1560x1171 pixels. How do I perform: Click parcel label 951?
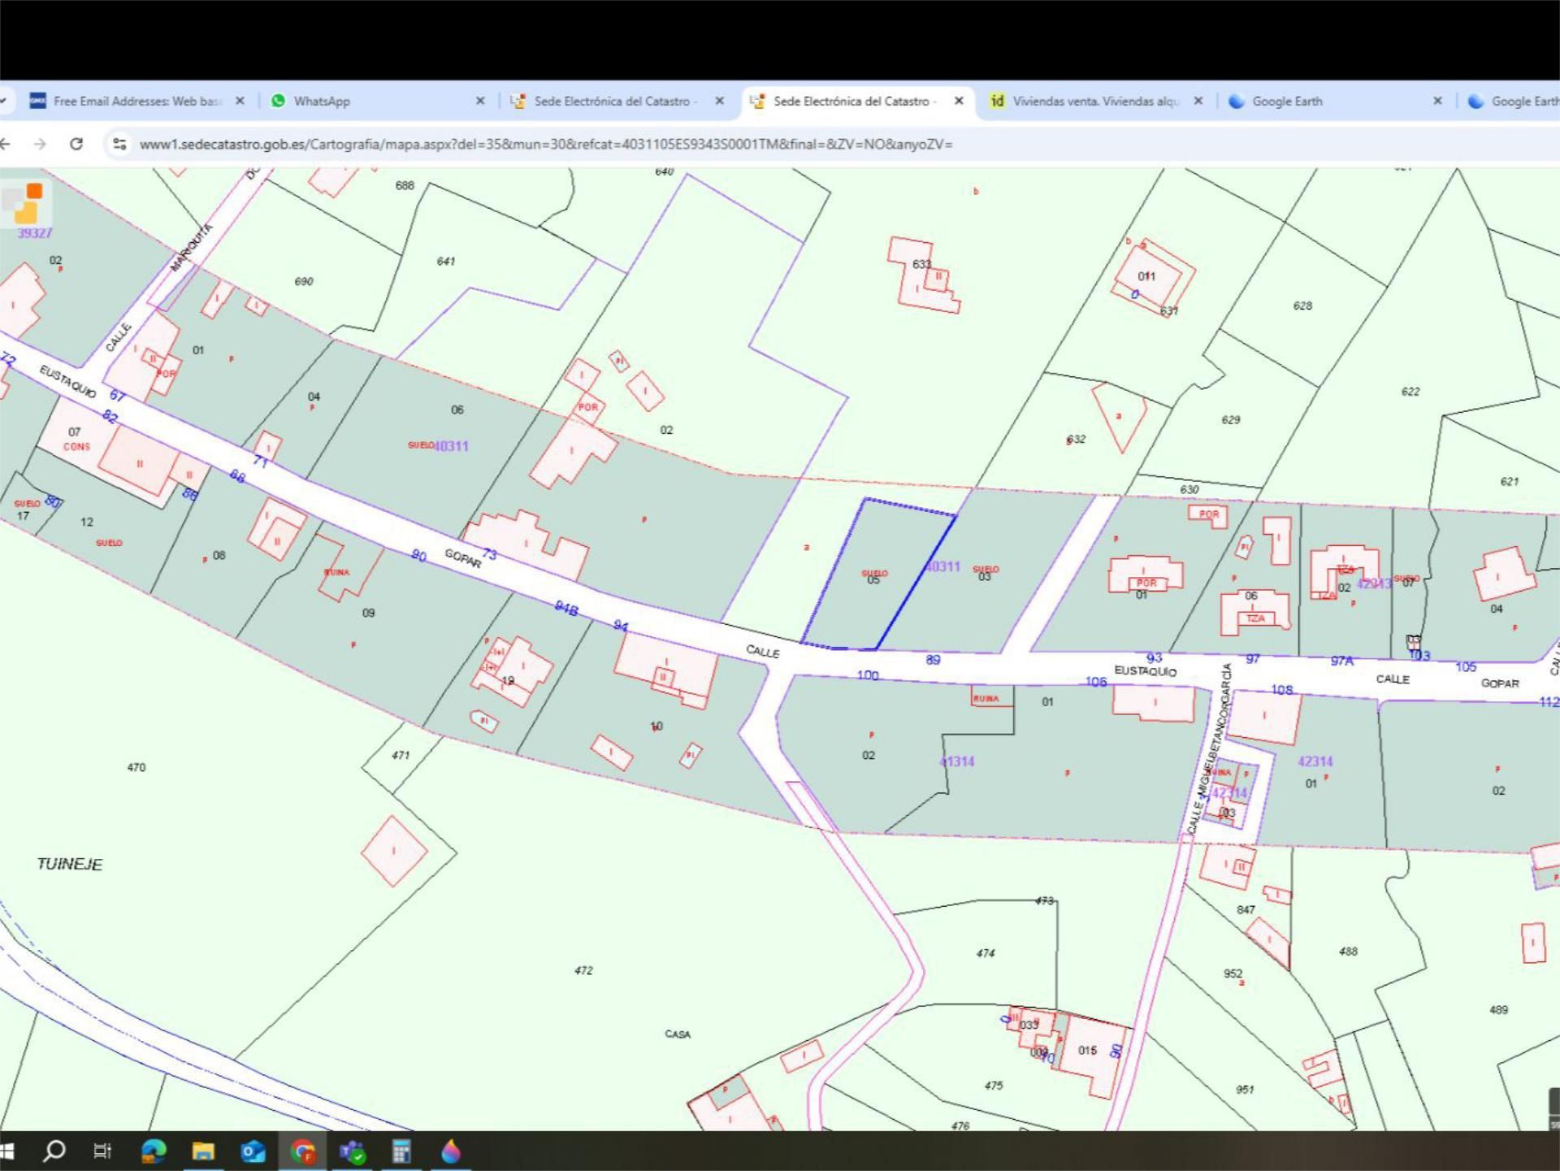1245,1089
